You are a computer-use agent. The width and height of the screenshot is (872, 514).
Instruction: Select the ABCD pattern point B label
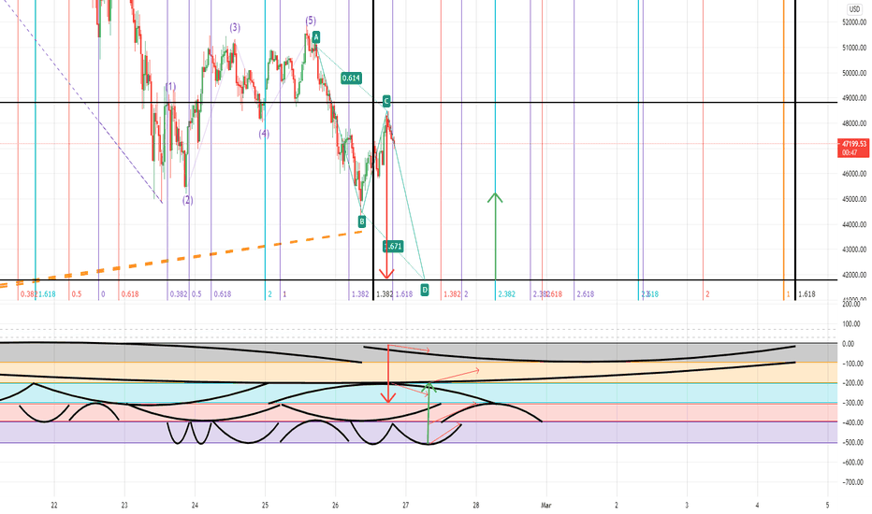(x=361, y=221)
